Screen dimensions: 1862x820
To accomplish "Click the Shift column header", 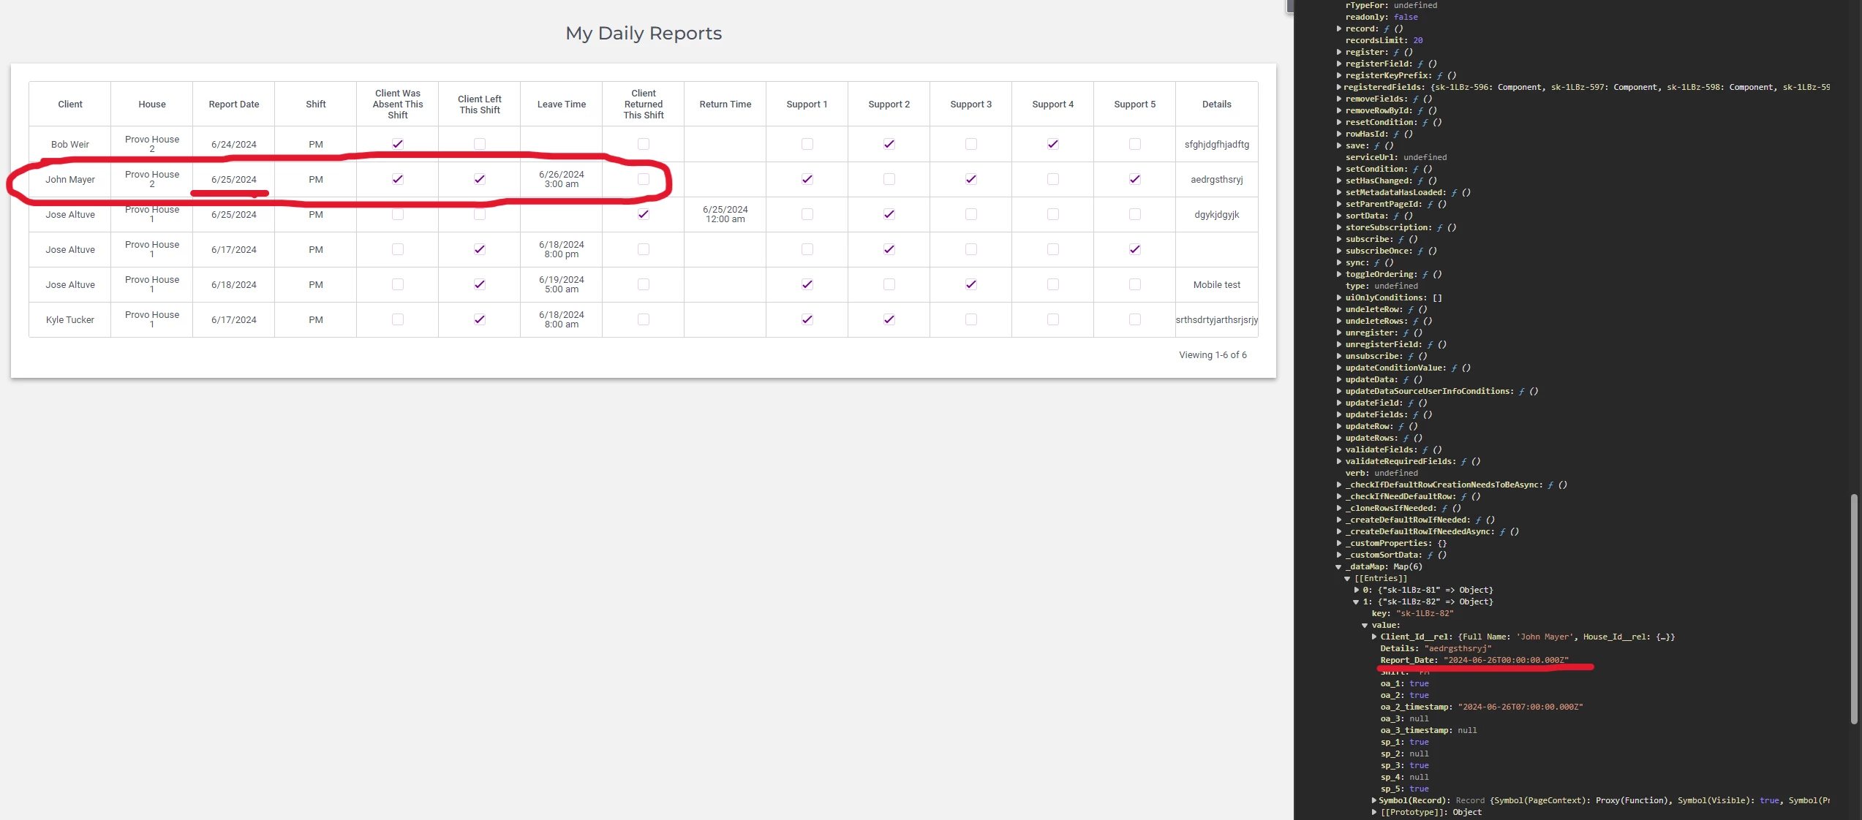I will coord(315,105).
